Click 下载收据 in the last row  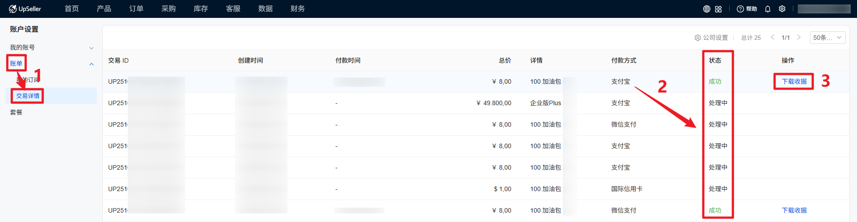pyautogui.click(x=794, y=210)
